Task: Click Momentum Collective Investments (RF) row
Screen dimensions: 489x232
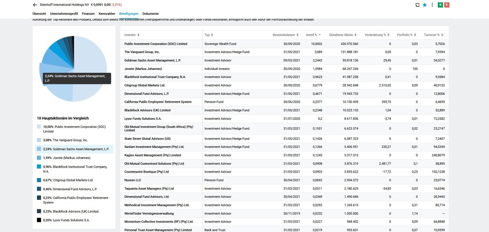Action: pyautogui.click(x=284, y=222)
